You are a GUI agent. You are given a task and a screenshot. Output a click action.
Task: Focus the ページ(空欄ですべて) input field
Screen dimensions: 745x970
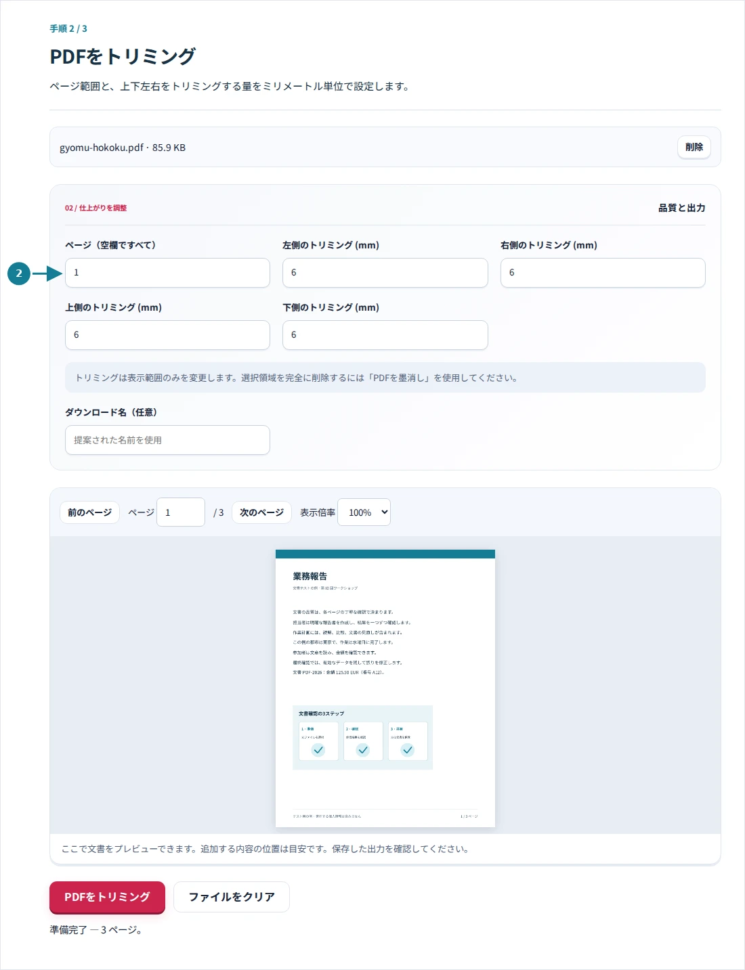coord(167,273)
